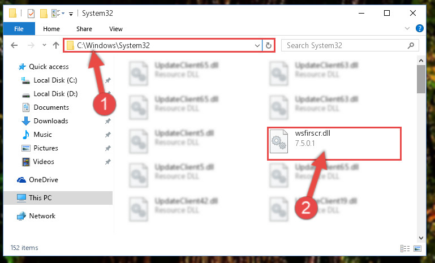Click the New folder quick access icon
Screen dimensions: 435x263
tap(44, 14)
